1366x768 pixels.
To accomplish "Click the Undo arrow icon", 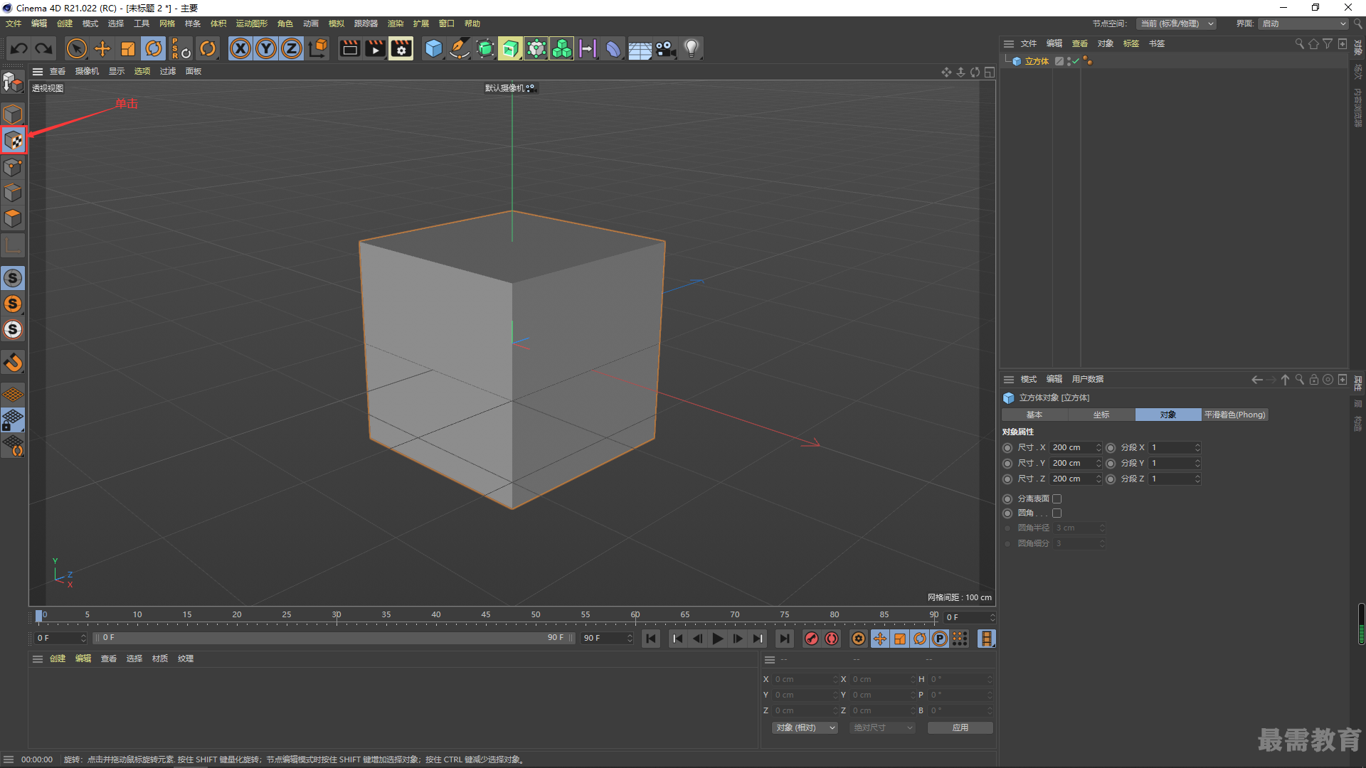I will (19, 48).
